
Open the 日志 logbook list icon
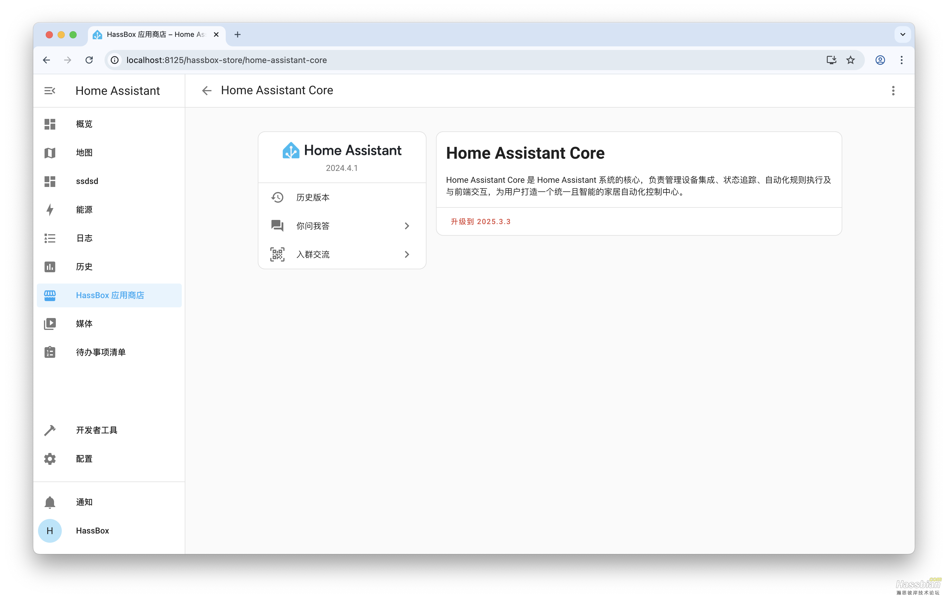pyautogui.click(x=50, y=238)
